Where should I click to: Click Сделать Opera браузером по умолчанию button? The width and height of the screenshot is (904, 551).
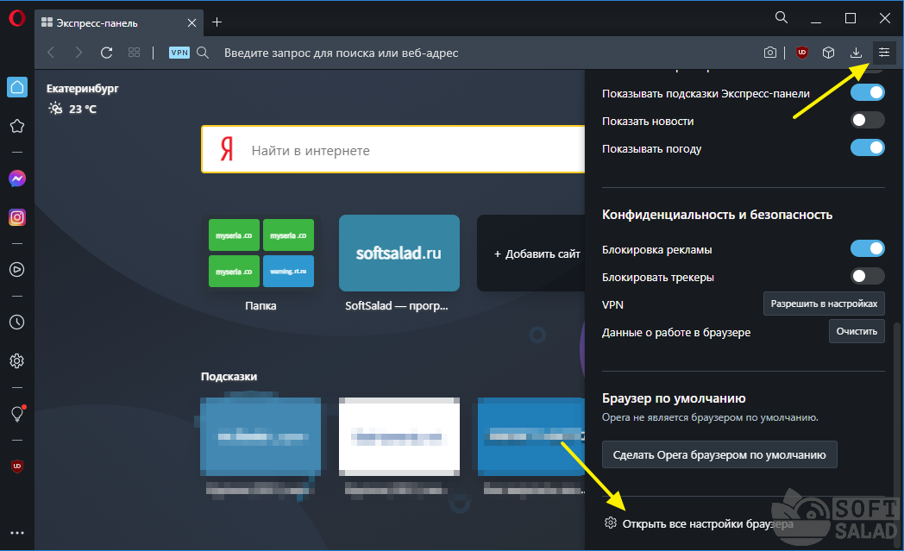coord(719,454)
